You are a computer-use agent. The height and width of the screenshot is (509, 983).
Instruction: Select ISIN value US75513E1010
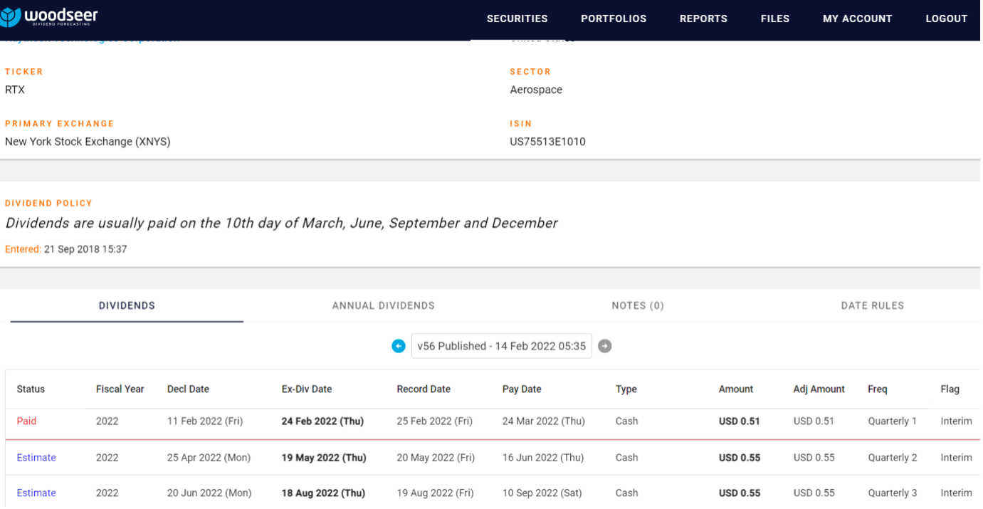(x=548, y=142)
